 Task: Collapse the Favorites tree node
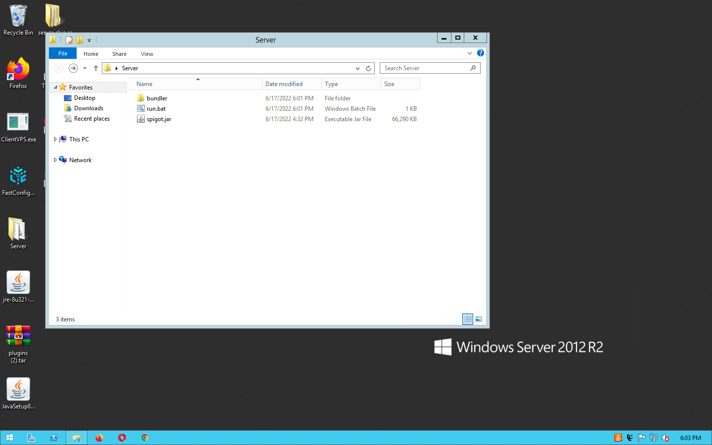[x=55, y=87]
